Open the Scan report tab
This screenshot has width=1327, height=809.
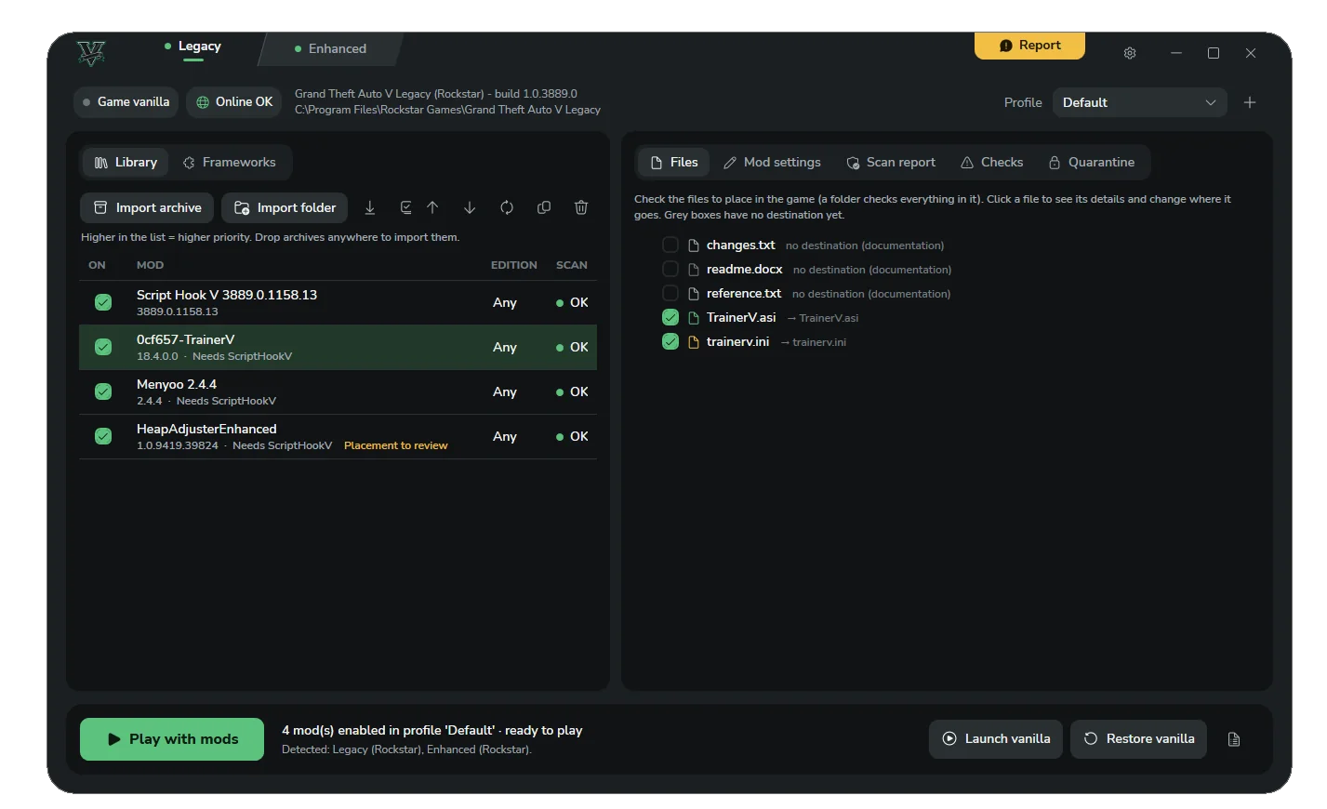pos(891,163)
